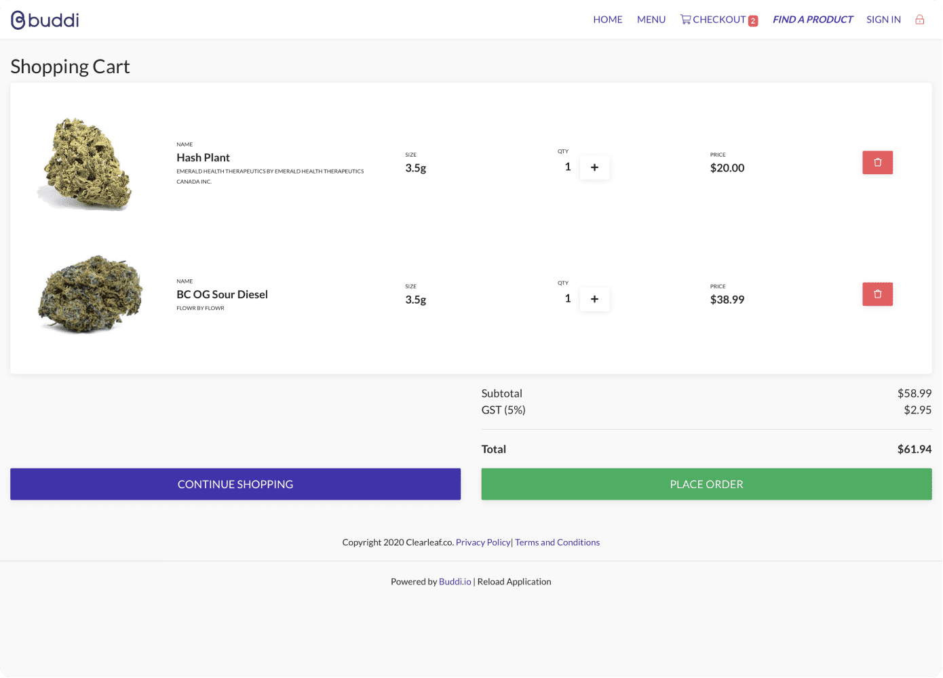Click the Shopping Cart heading
This screenshot has height=678, width=943.
click(70, 66)
